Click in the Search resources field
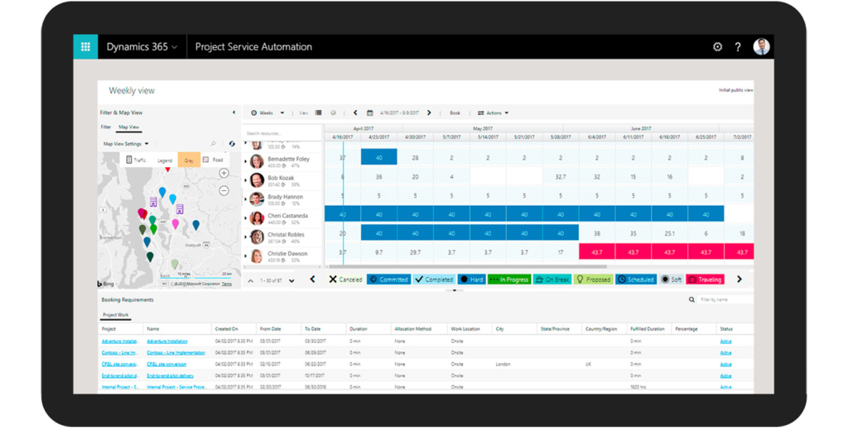848x435 pixels. coord(282,133)
